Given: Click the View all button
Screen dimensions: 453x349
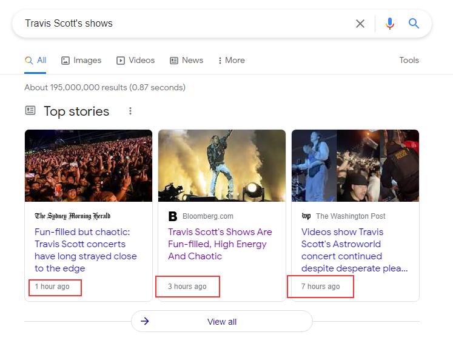Looking at the screenshot, I should pyautogui.click(x=222, y=322).
